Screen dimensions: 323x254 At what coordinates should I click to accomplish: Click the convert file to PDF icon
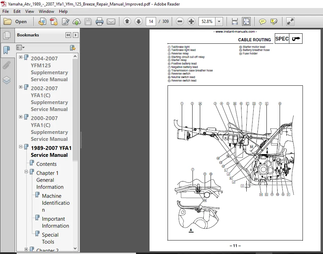click(x=42, y=22)
